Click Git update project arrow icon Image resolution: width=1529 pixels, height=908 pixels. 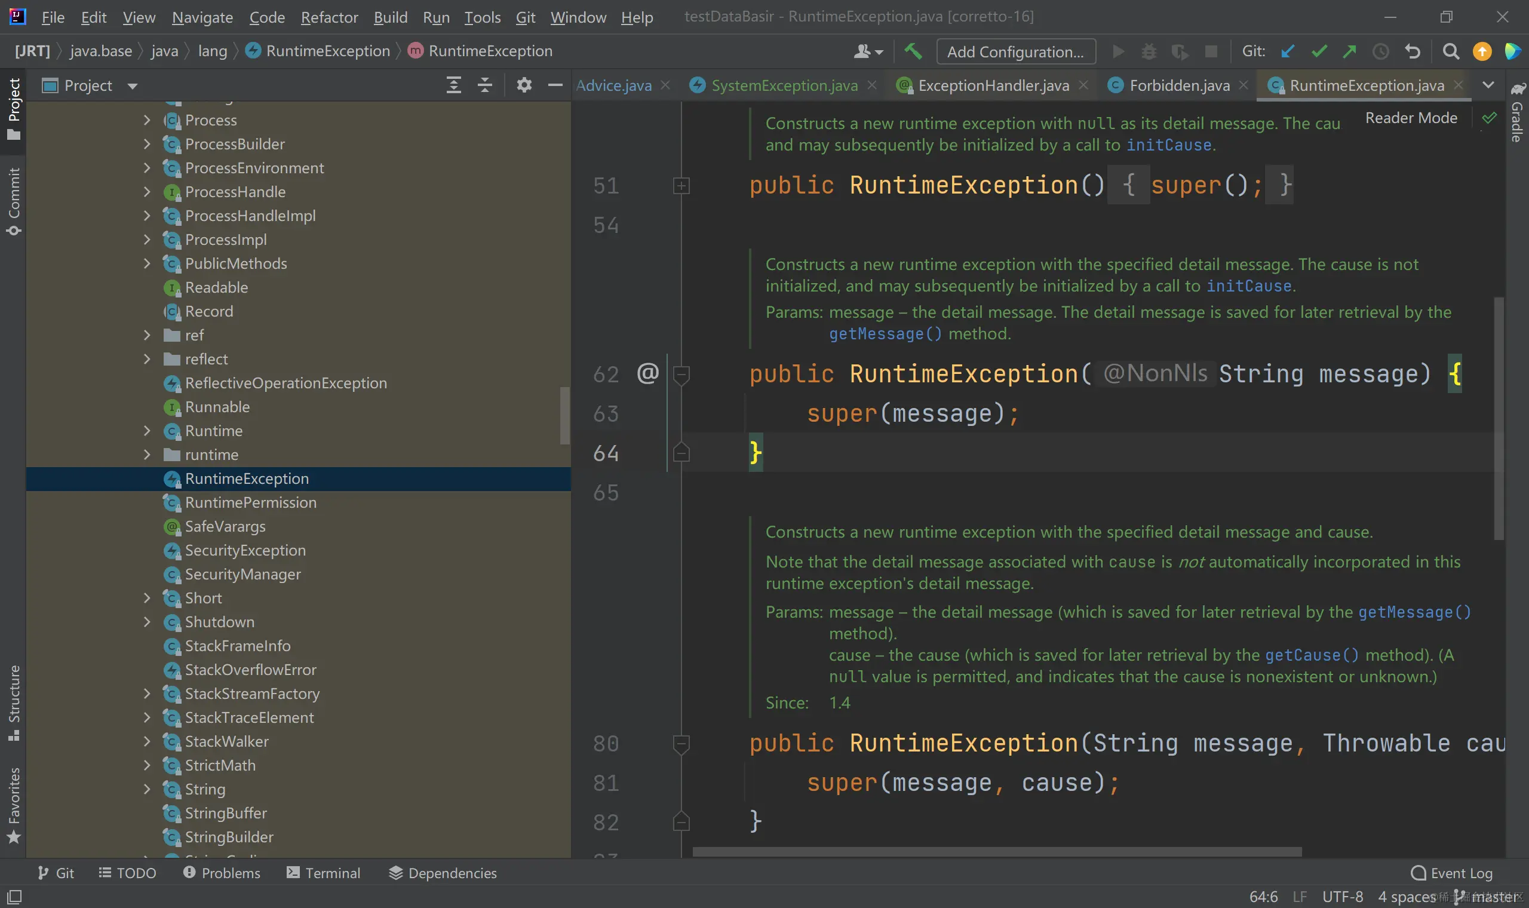(x=1288, y=51)
